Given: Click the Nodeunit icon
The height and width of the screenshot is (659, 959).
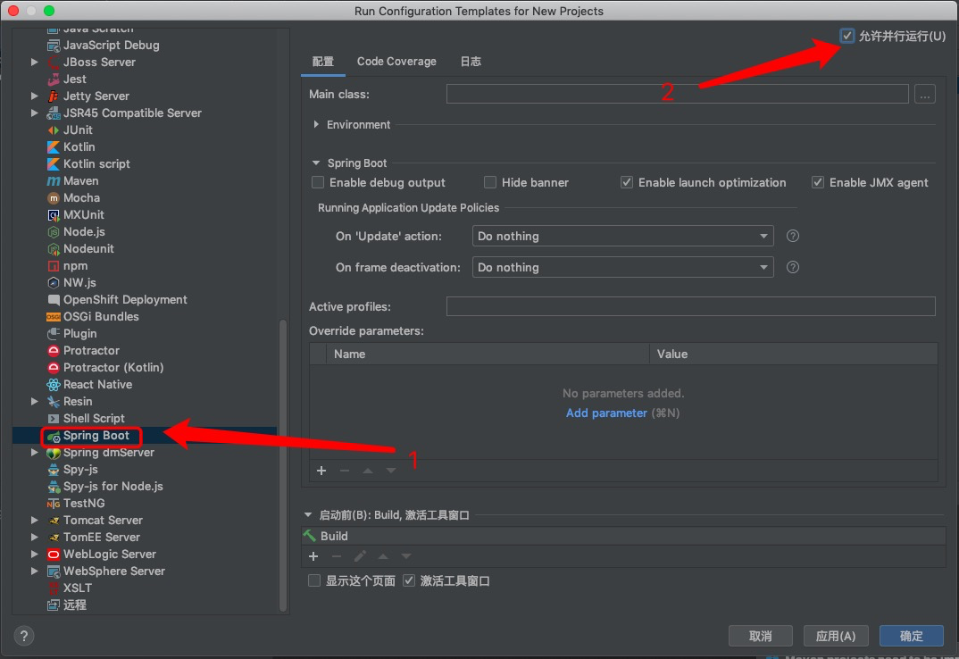Looking at the screenshot, I should point(54,249).
